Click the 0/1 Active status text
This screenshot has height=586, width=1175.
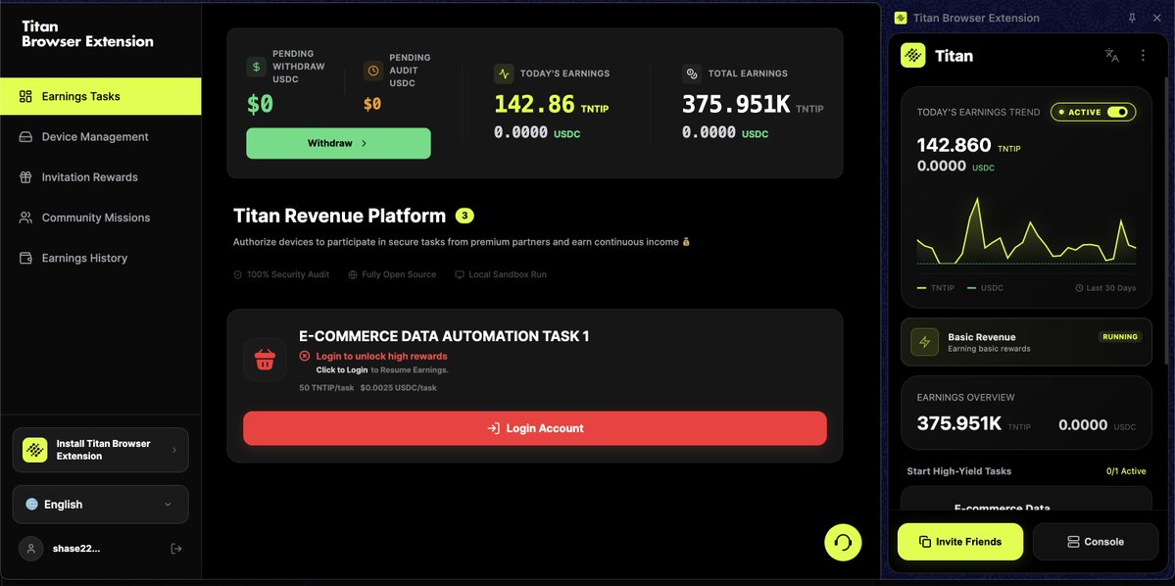(1126, 471)
